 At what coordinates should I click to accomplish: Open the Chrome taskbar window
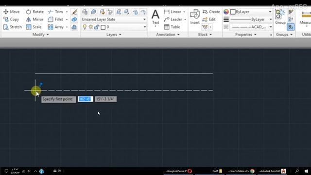click(x=241, y=171)
